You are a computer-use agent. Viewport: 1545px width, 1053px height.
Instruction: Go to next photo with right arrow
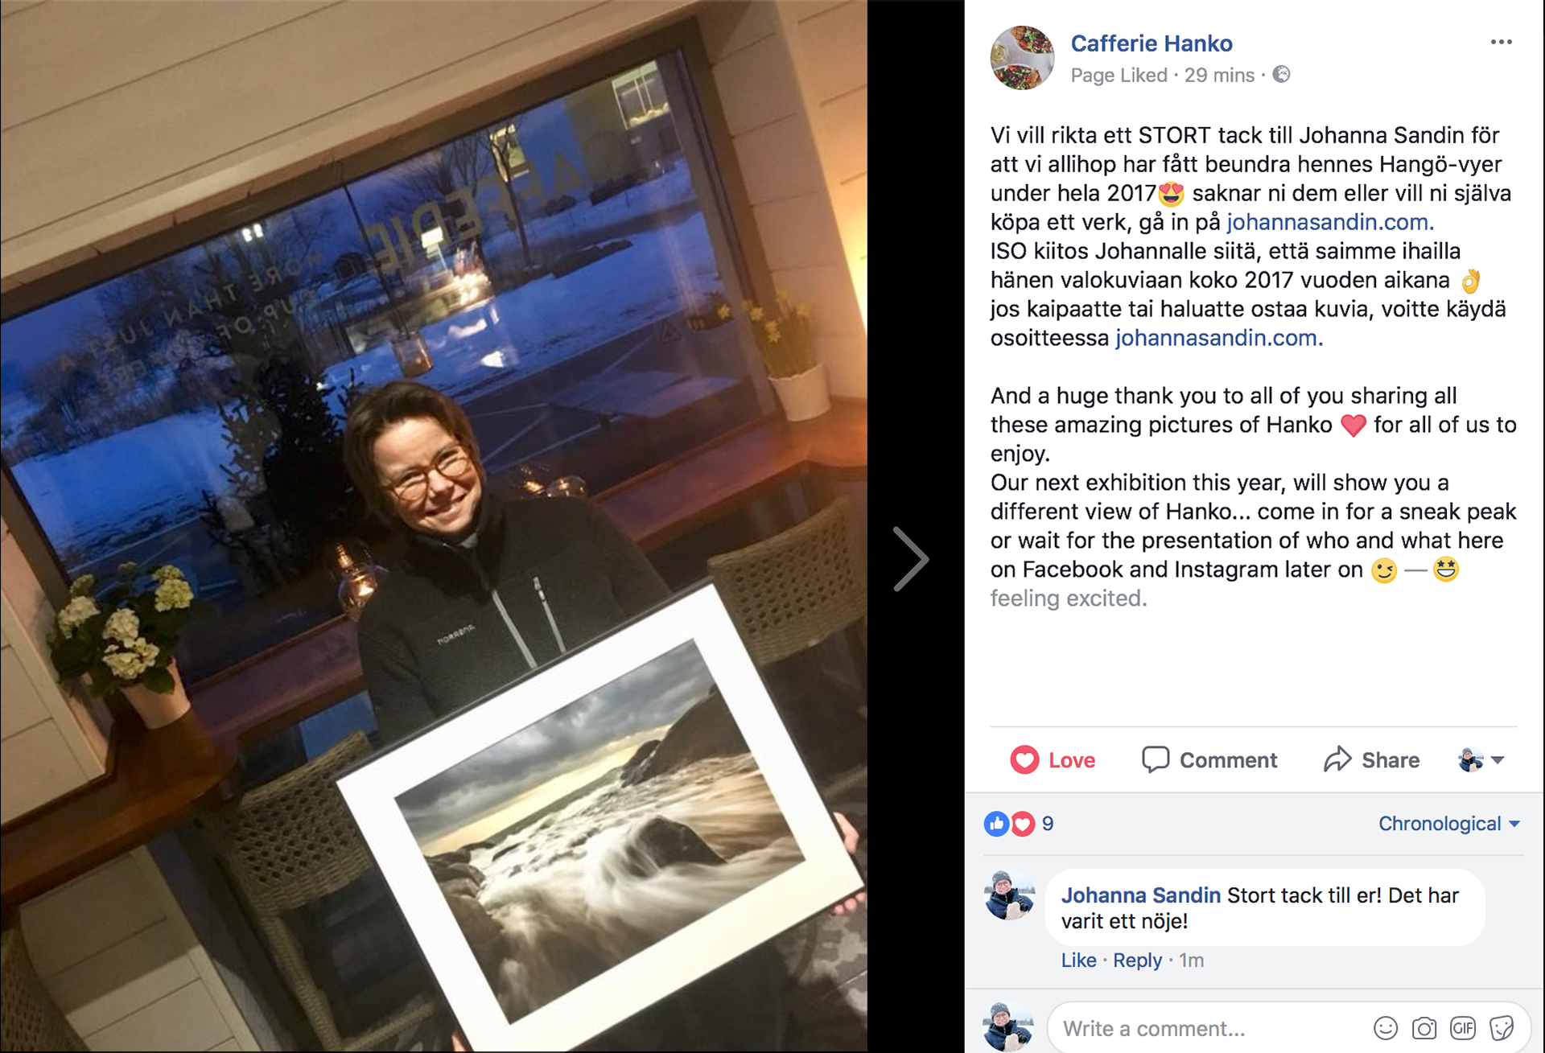point(911,559)
